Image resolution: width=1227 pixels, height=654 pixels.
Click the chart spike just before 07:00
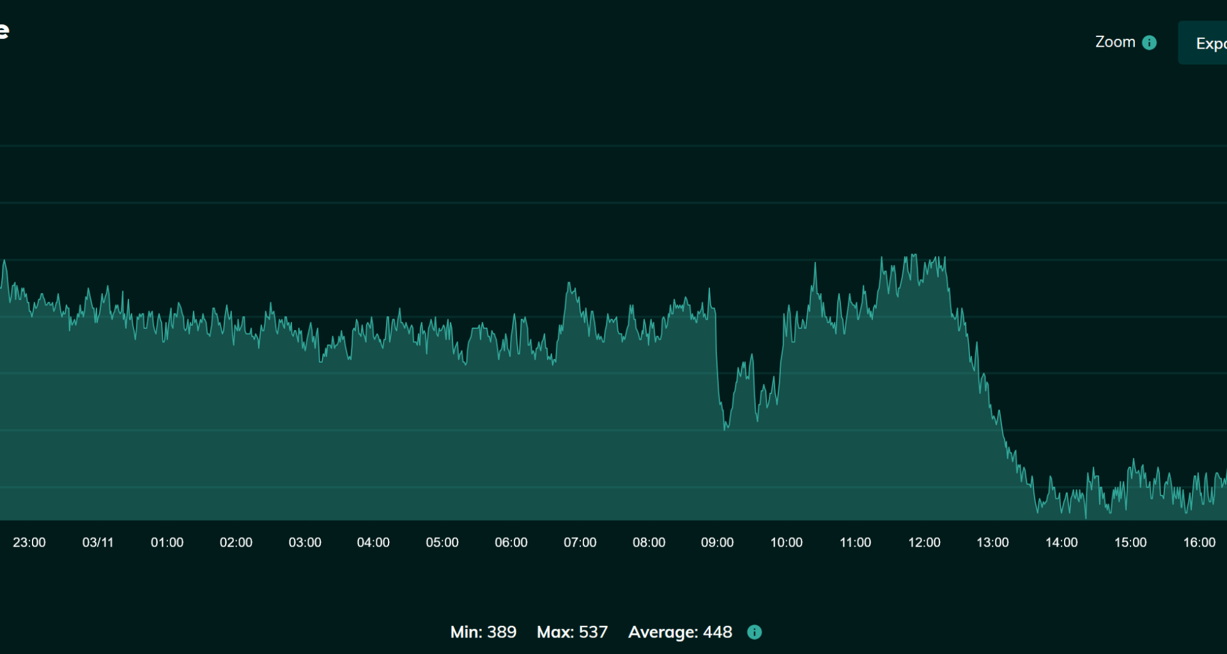[x=569, y=284]
